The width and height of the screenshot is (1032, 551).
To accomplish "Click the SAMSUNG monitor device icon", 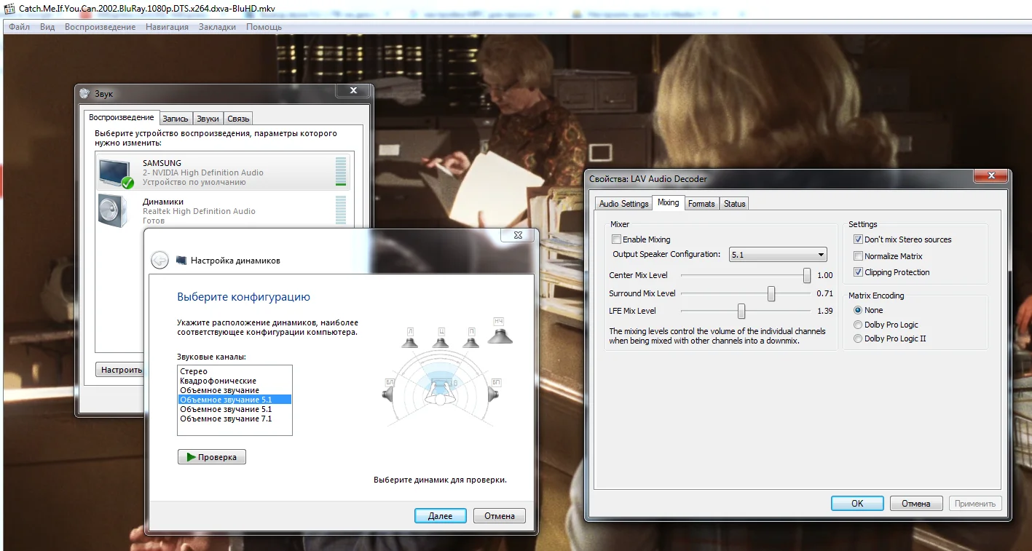I will click(116, 173).
